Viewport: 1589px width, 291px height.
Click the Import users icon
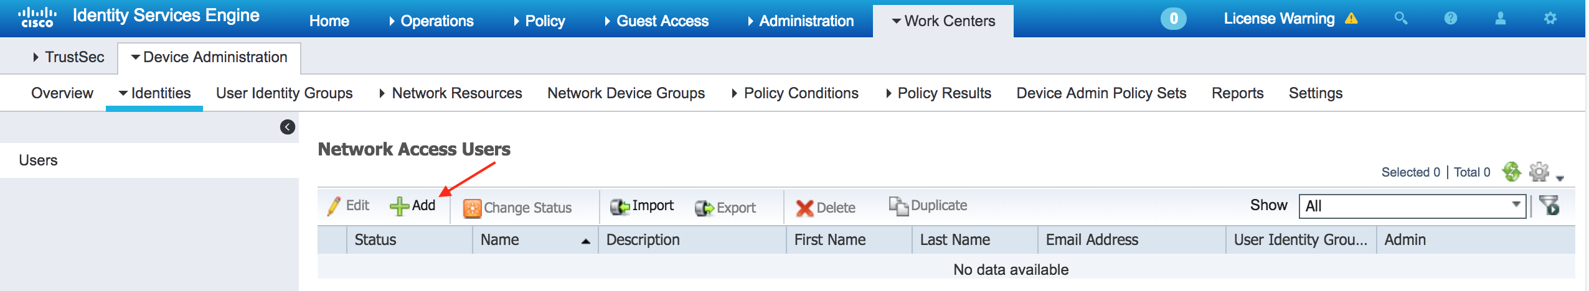[620, 206]
